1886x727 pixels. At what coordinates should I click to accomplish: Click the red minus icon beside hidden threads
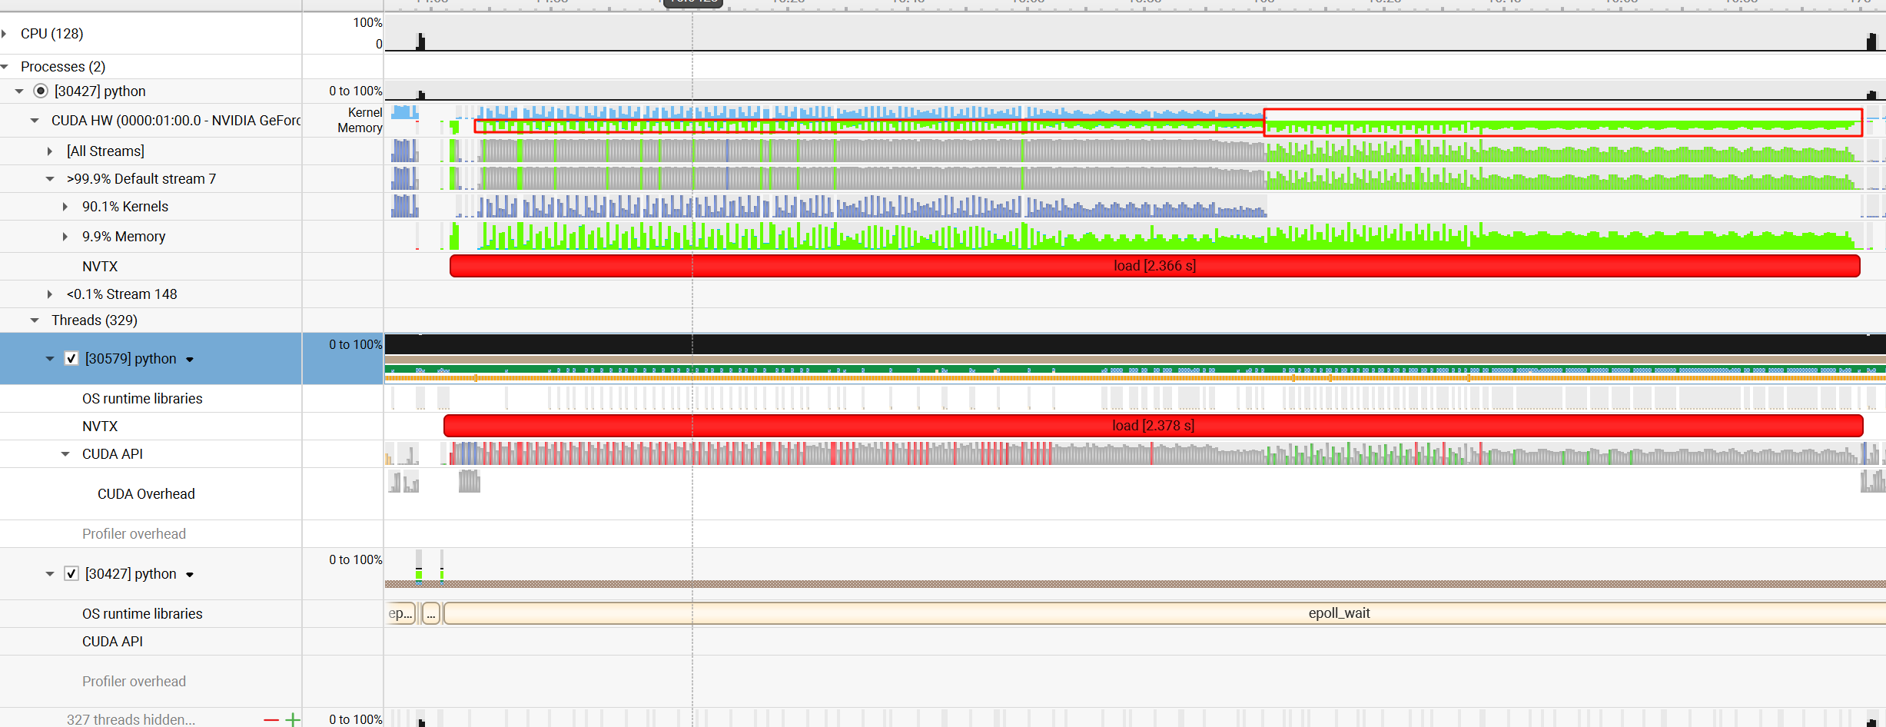[x=271, y=720]
